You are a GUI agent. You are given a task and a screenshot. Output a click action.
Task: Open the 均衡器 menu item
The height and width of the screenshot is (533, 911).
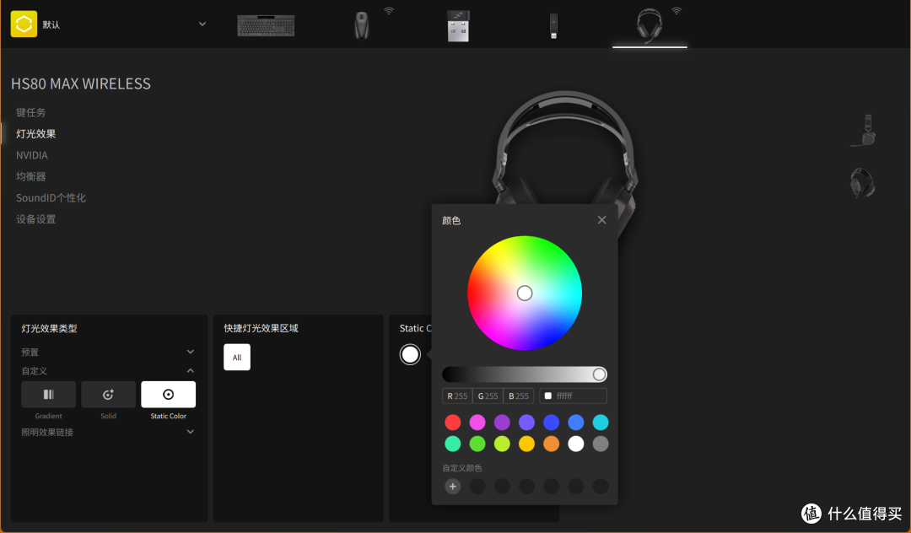click(31, 176)
